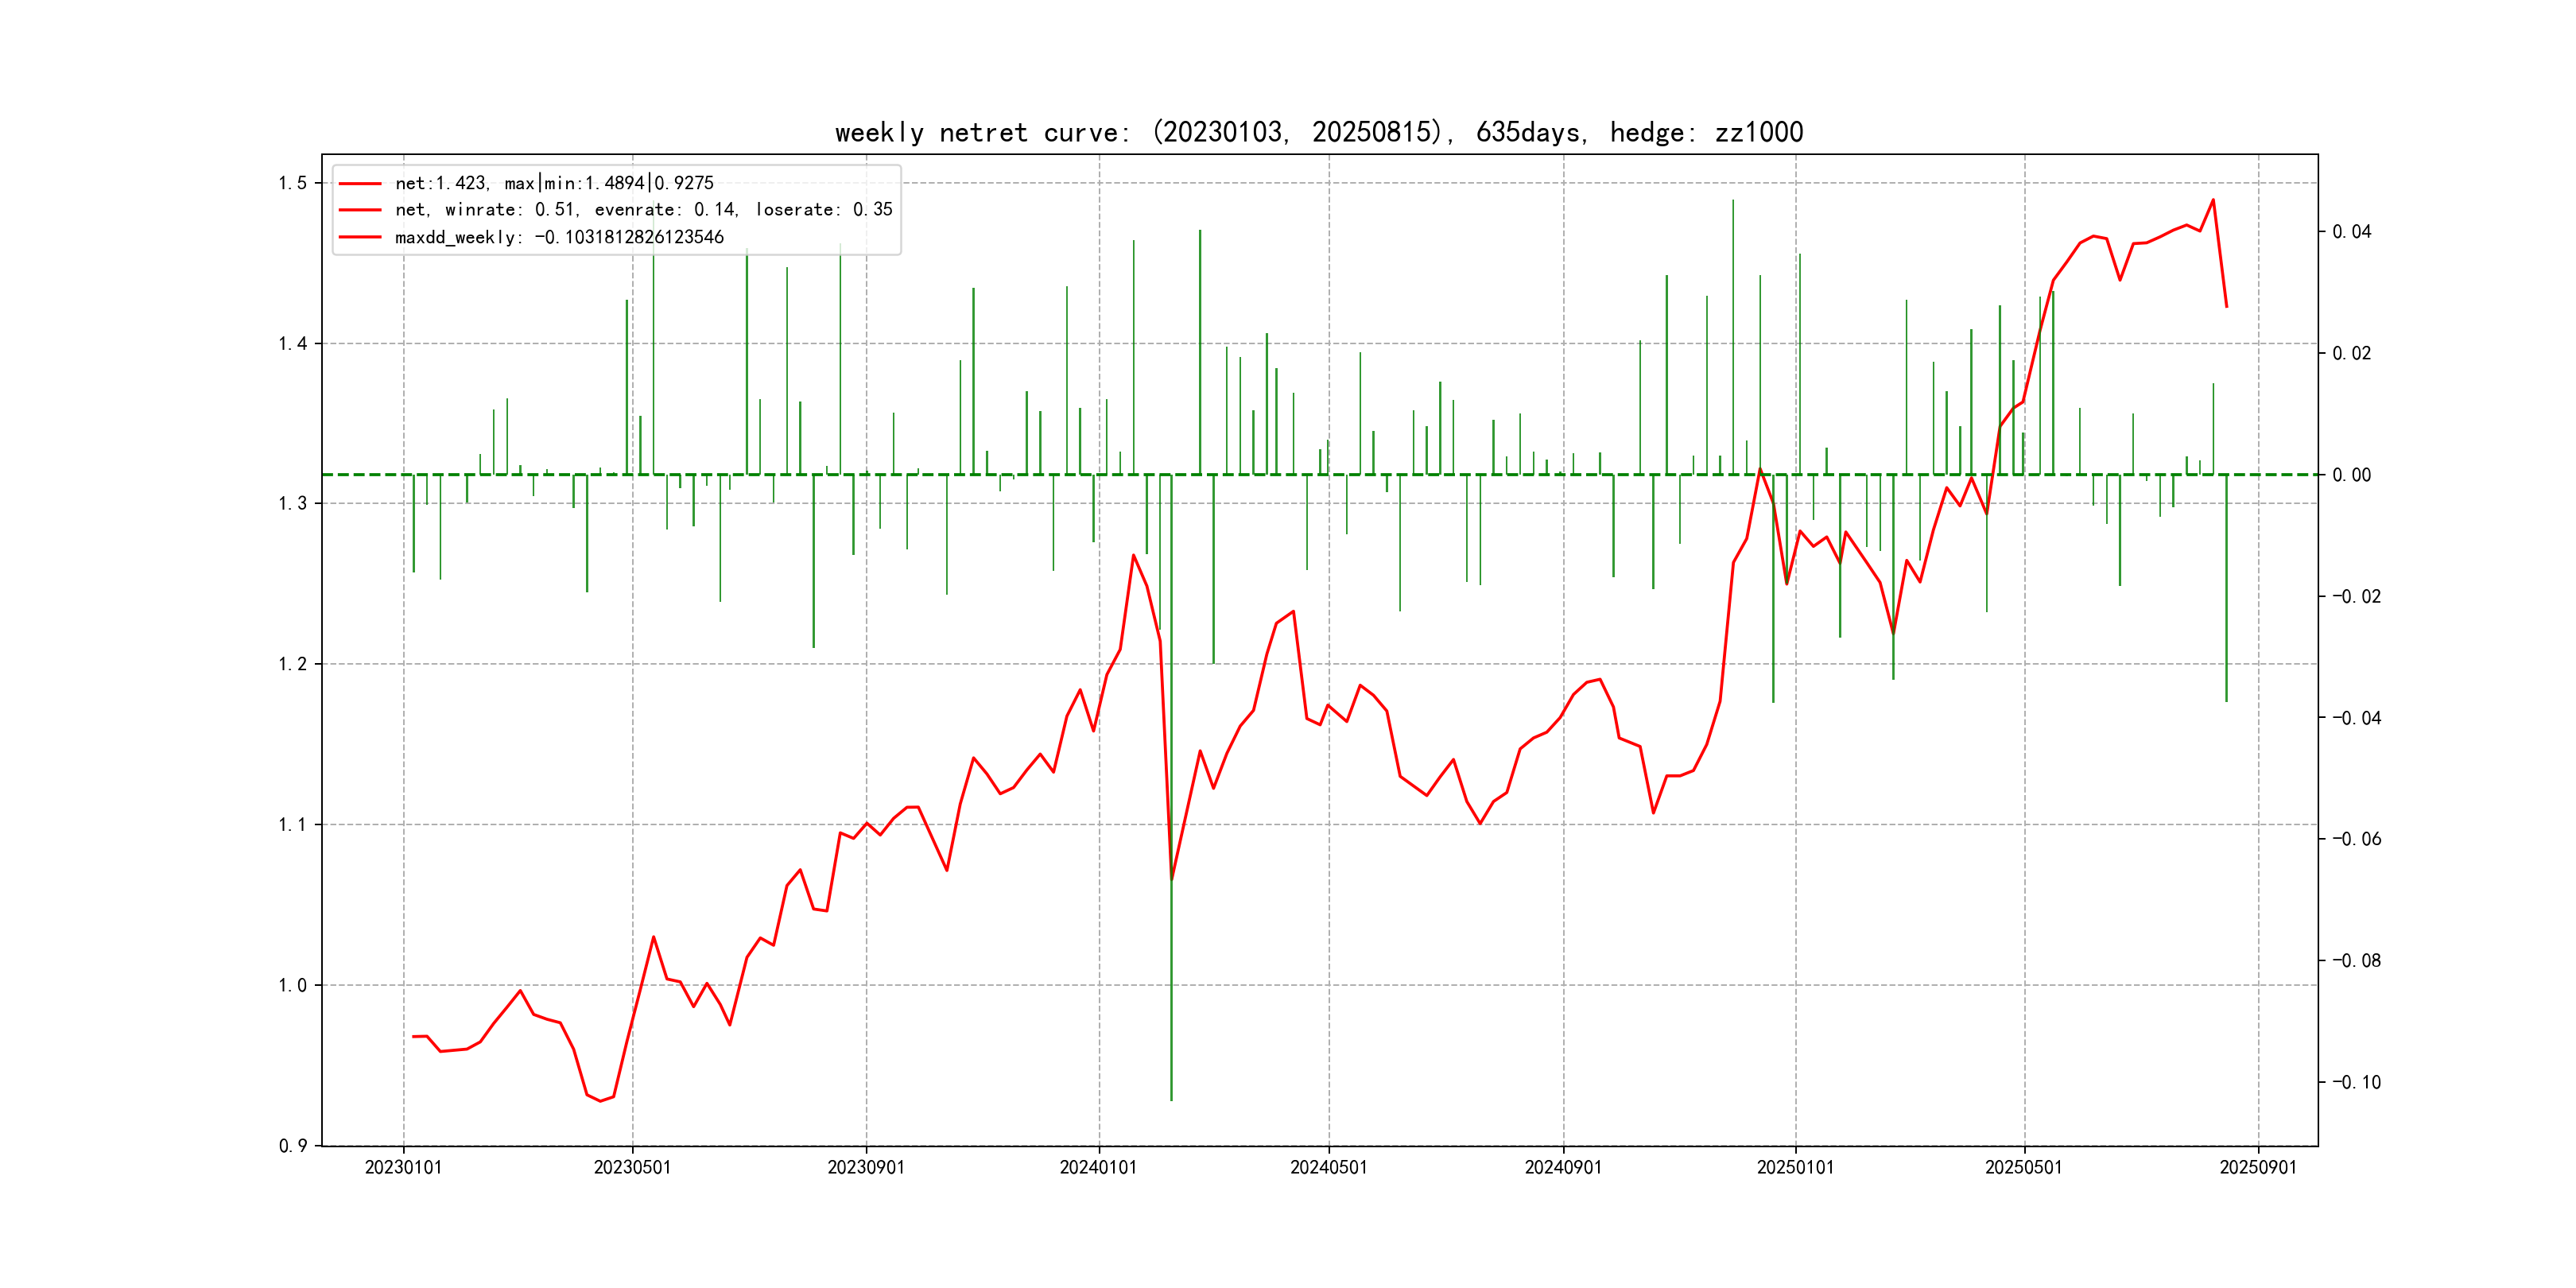Viewport: 2576px width, 1288px height.
Task: Click the 20240101 x-axis label
Action: click(x=1098, y=1167)
